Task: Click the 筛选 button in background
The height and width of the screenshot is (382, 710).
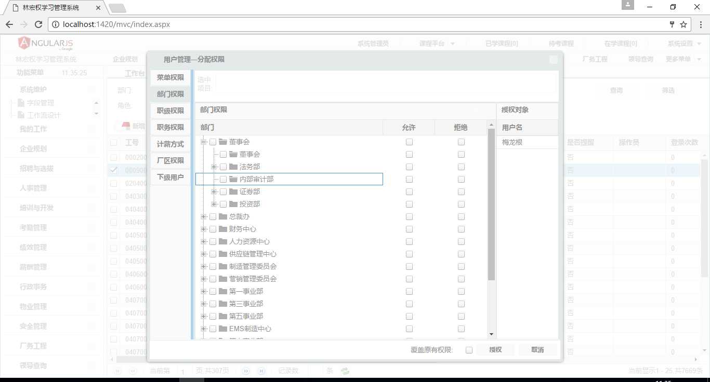Action: pos(668,90)
